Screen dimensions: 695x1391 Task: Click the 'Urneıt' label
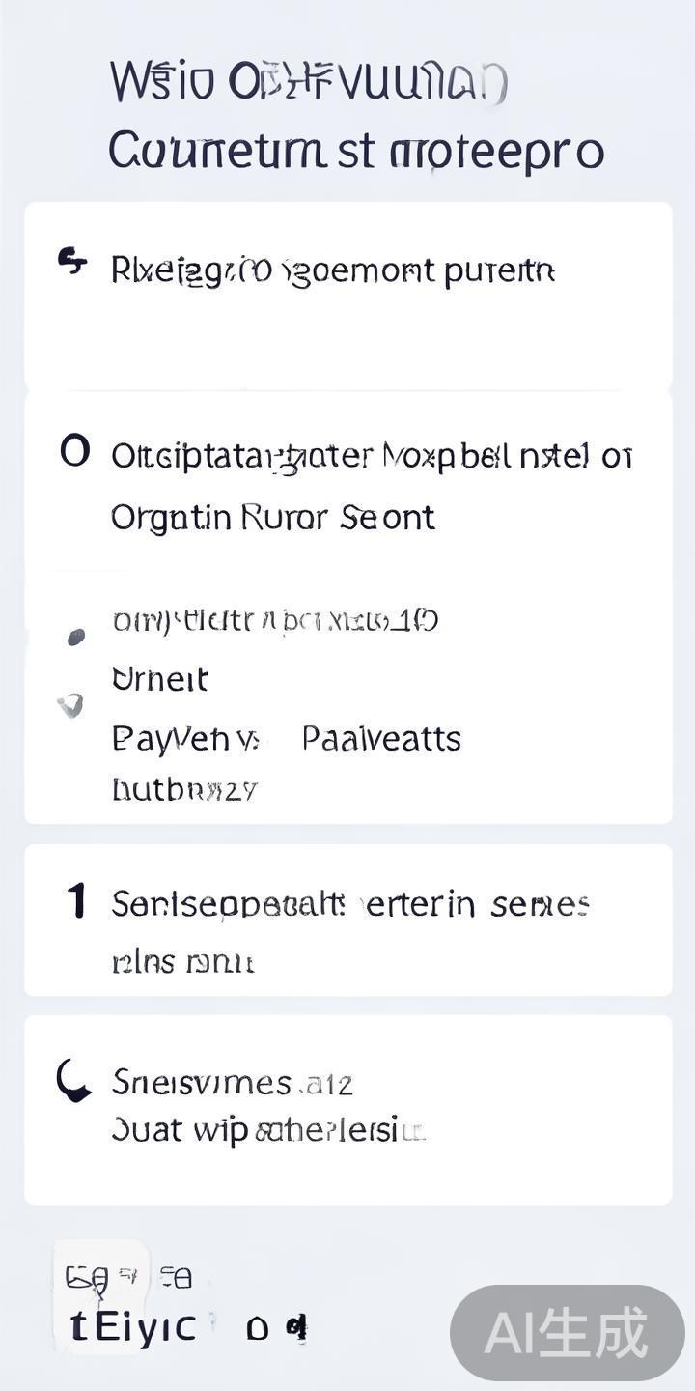[159, 679]
